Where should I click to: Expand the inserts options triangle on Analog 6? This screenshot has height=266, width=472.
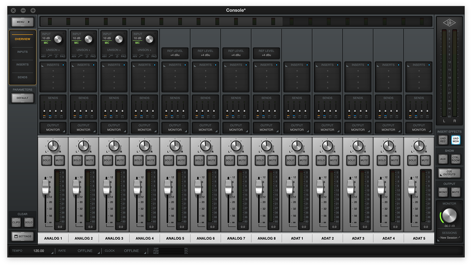195,65
